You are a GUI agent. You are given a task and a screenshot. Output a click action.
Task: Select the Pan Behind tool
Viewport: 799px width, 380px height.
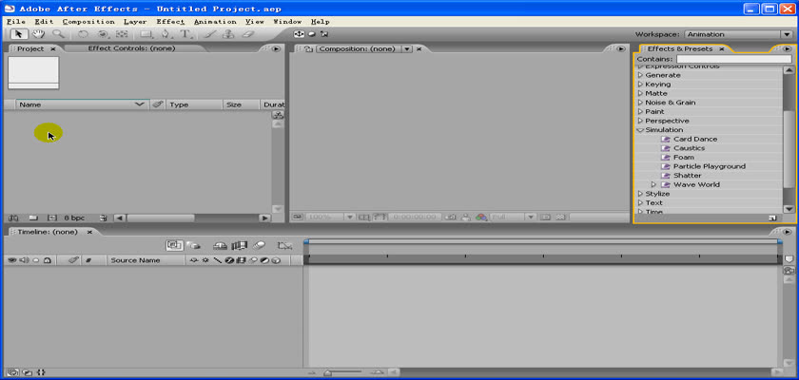pyautogui.click(x=122, y=34)
